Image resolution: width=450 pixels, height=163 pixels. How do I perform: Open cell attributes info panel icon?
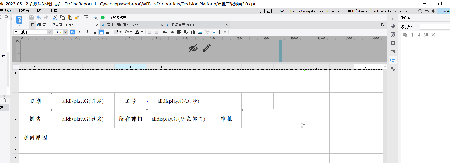(x=393, y=34)
